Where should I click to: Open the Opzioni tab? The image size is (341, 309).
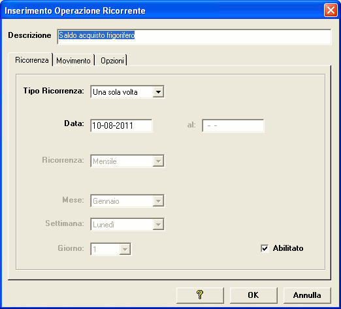click(112, 60)
